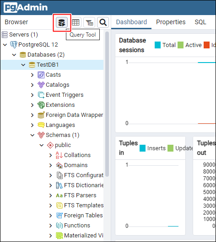
Task: Expand the Extensions node
Action: 32,105
